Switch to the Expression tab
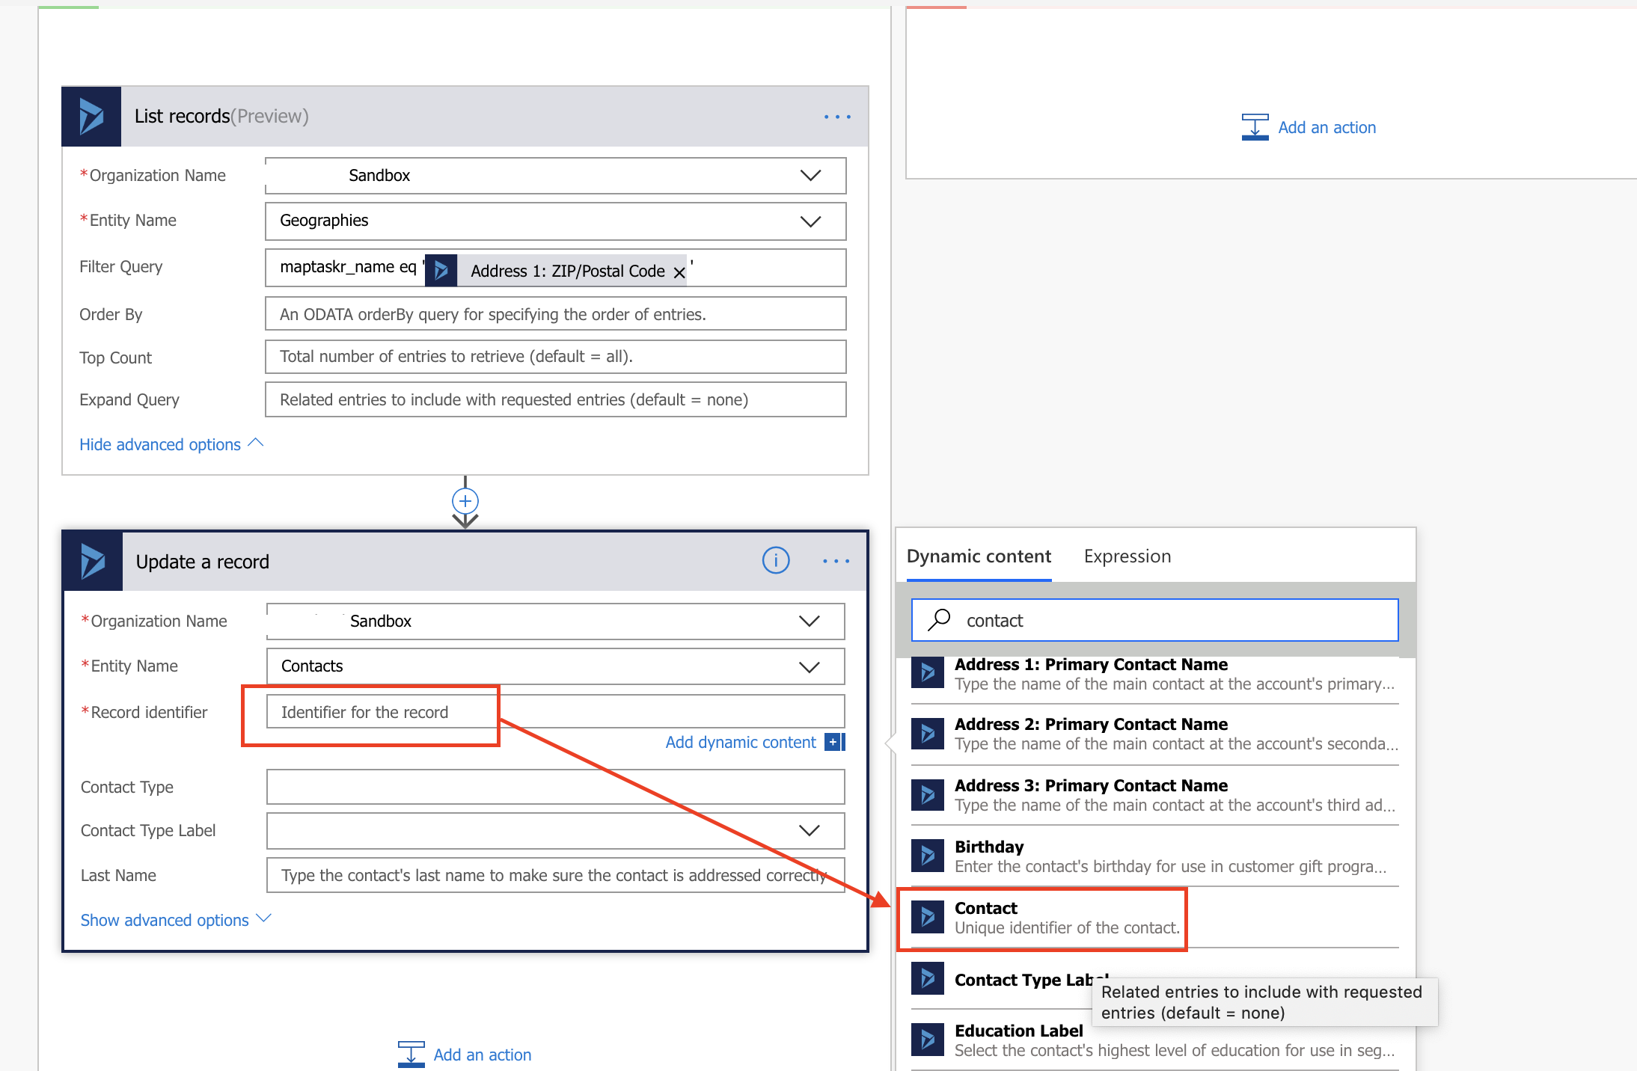 (x=1127, y=556)
